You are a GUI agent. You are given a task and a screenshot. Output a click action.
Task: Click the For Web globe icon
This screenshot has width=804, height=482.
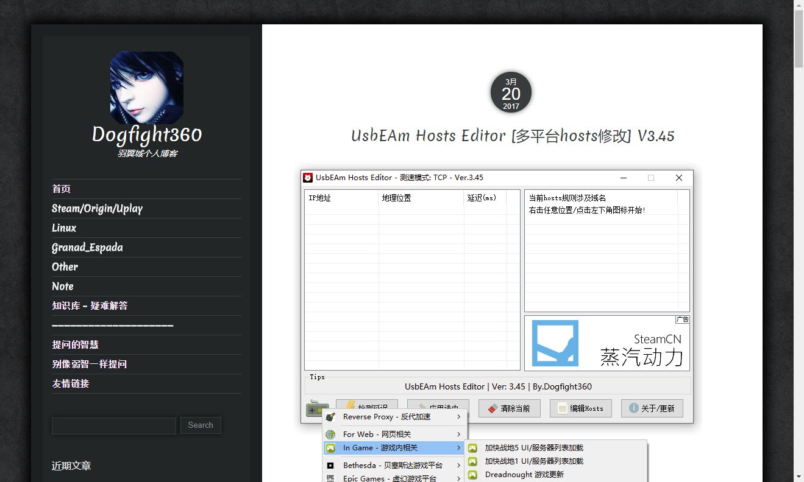330,434
